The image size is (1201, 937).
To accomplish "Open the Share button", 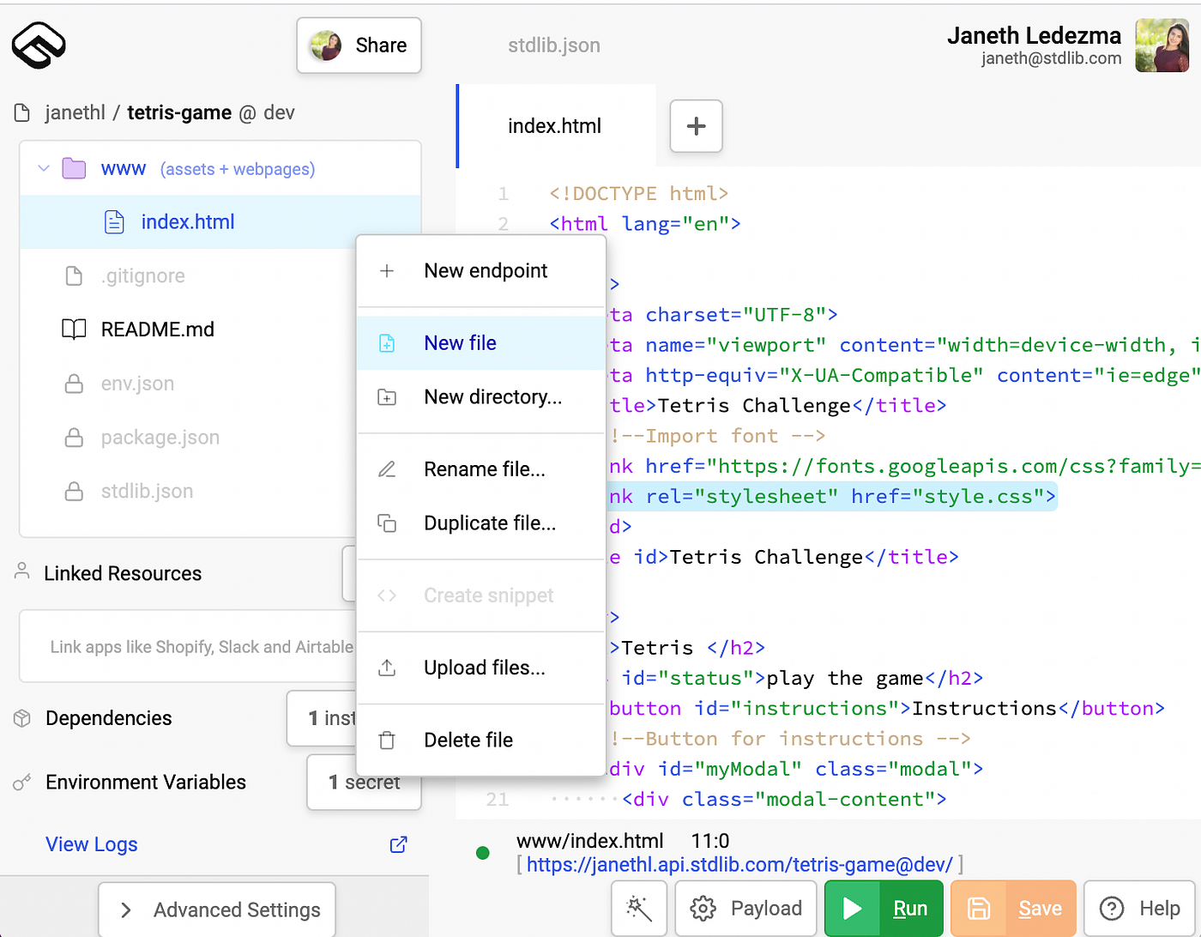I will tap(359, 45).
